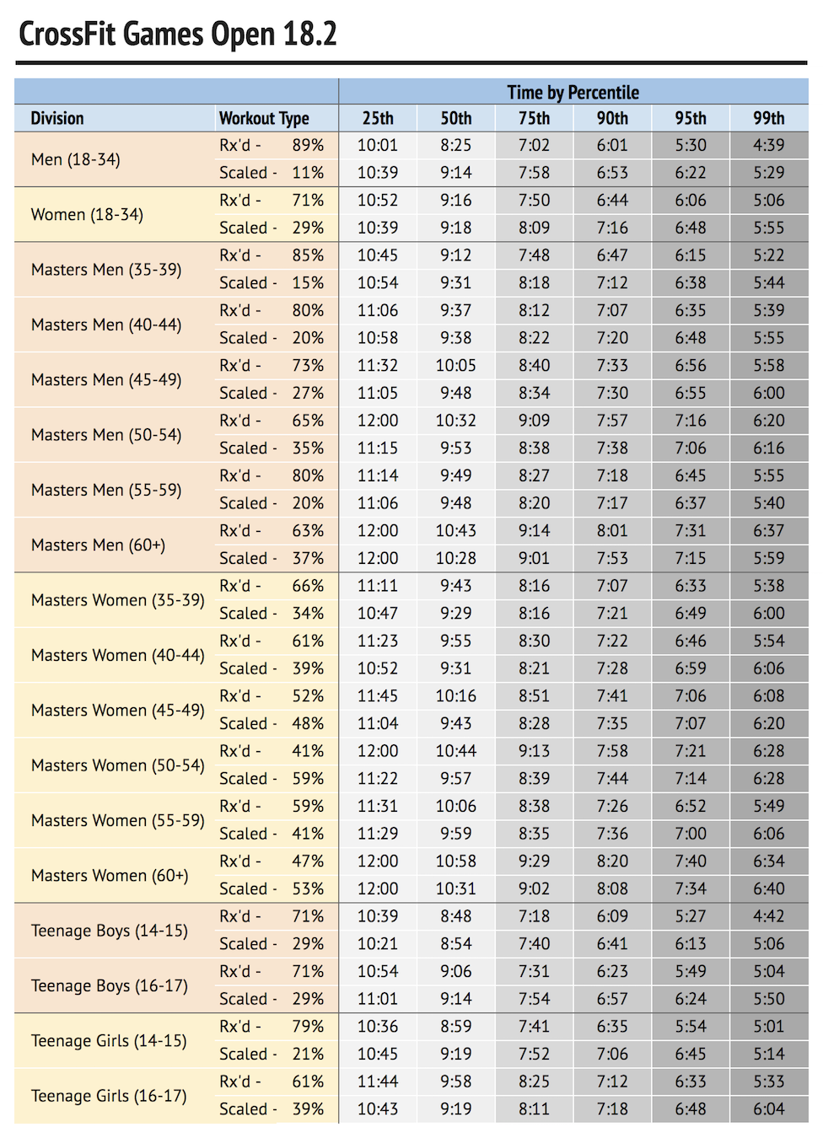Click the Time by Percentile header

click(573, 92)
